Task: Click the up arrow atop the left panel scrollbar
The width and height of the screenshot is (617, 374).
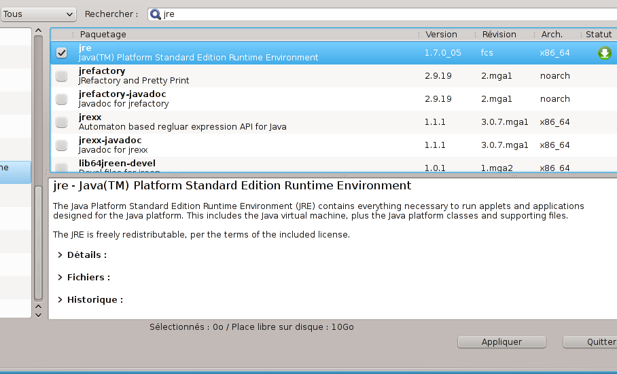Action: pyautogui.click(x=38, y=31)
